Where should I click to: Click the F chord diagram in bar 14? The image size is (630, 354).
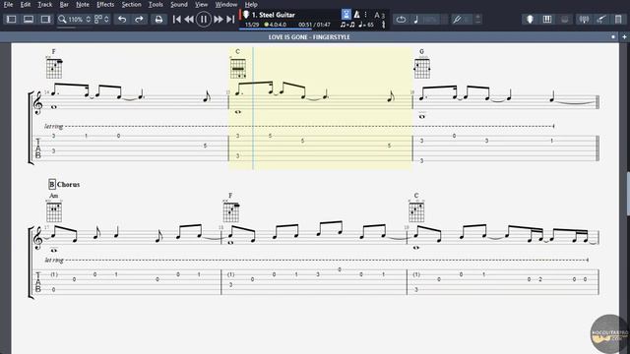54,68
